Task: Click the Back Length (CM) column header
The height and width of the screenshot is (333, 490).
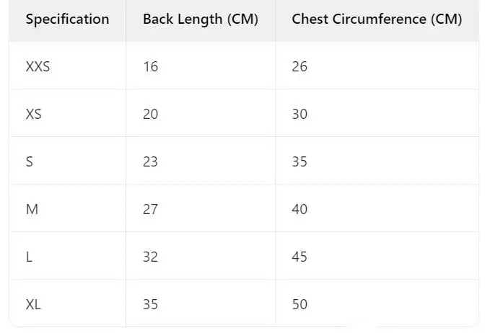Action: [x=200, y=19]
